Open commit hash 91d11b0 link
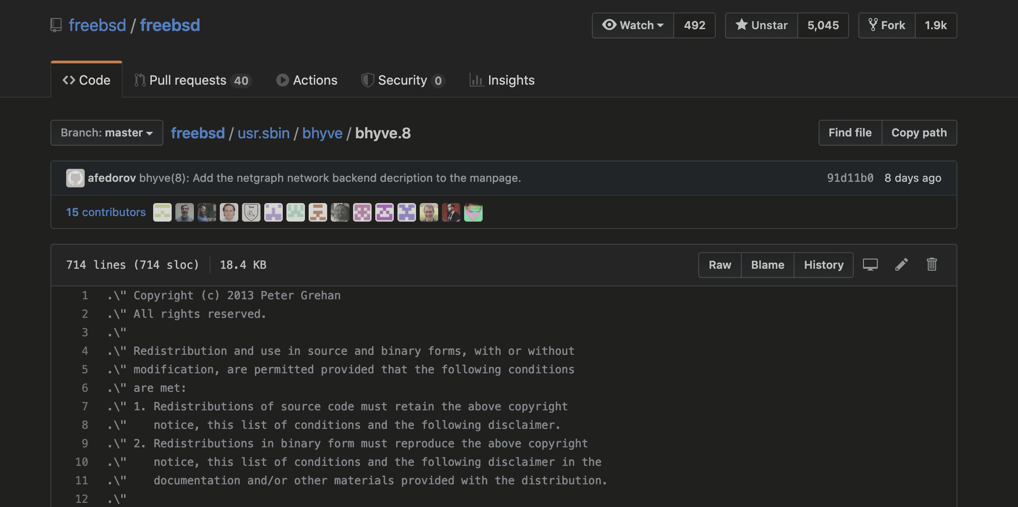Screen dimensions: 1018x507 850,178
